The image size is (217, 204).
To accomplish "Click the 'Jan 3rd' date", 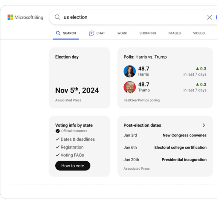I will (x=130, y=135).
